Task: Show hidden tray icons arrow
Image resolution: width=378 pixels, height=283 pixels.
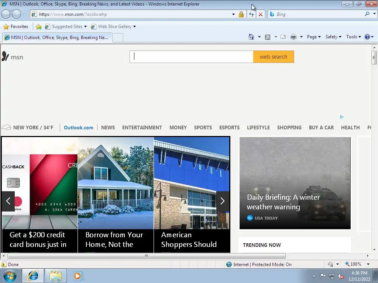Action: point(314,276)
